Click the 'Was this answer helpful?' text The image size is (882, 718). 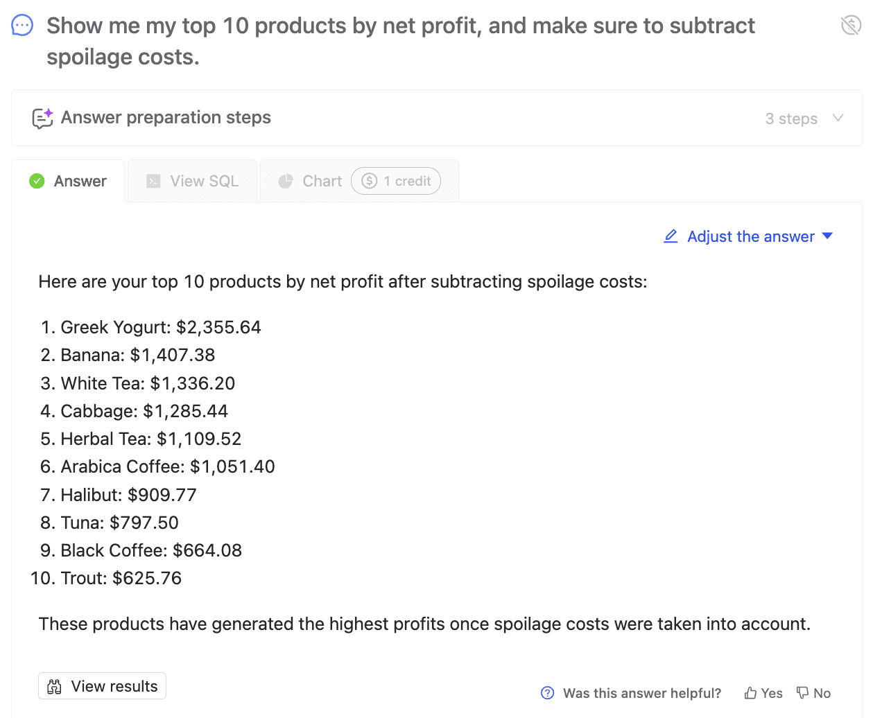coord(642,693)
